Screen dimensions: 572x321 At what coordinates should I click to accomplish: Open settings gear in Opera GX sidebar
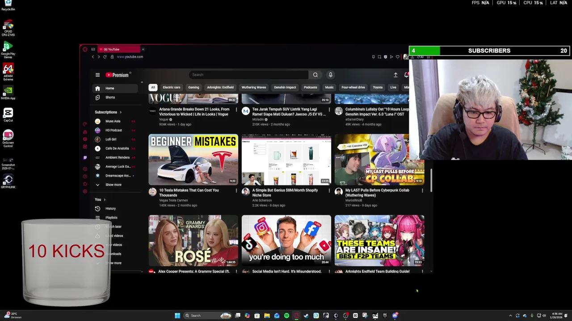85,191
